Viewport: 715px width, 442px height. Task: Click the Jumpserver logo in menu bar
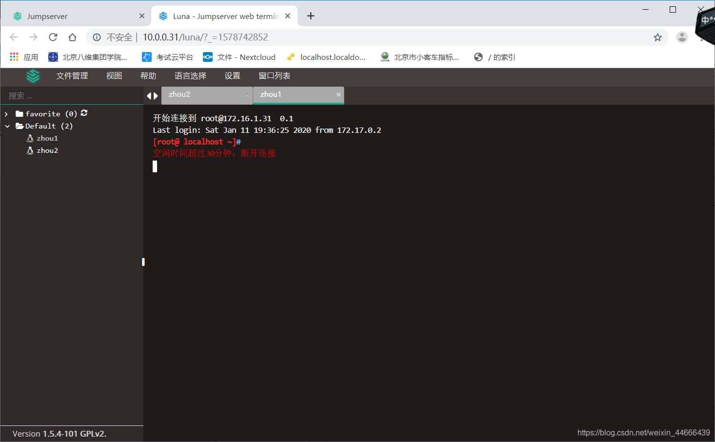(x=33, y=76)
